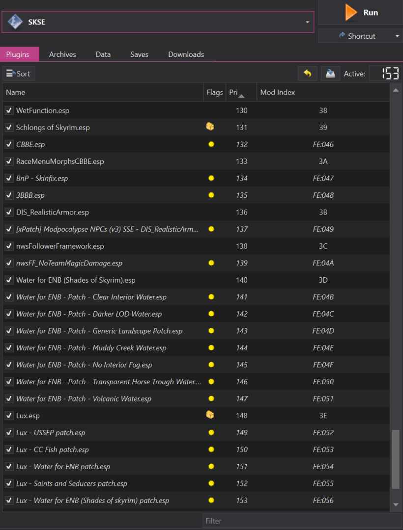
Task: Click the SKSE executable icon
Action: (x=15, y=22)
